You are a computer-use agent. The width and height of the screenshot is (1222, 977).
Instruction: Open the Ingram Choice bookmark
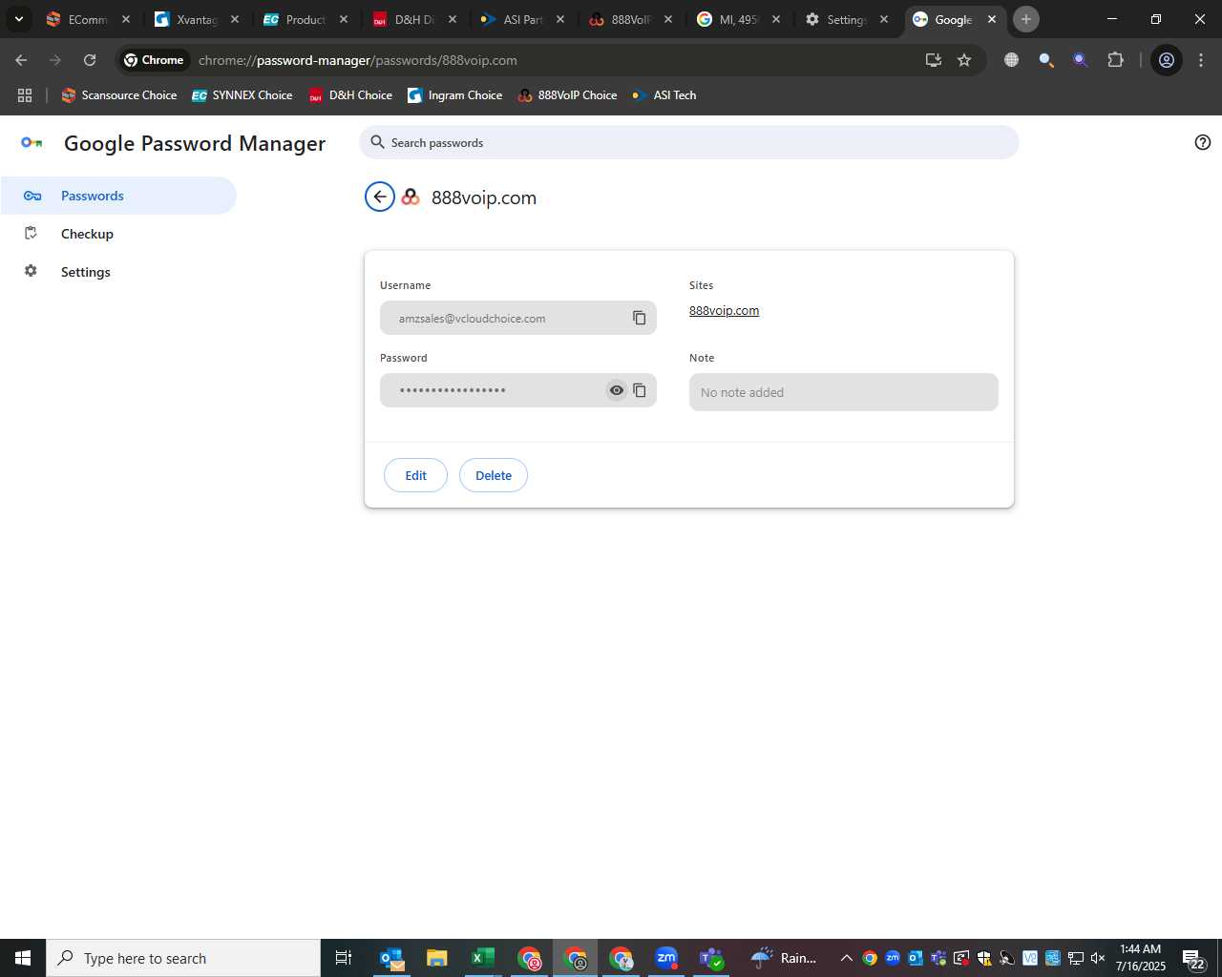click(x=455, y=95)
